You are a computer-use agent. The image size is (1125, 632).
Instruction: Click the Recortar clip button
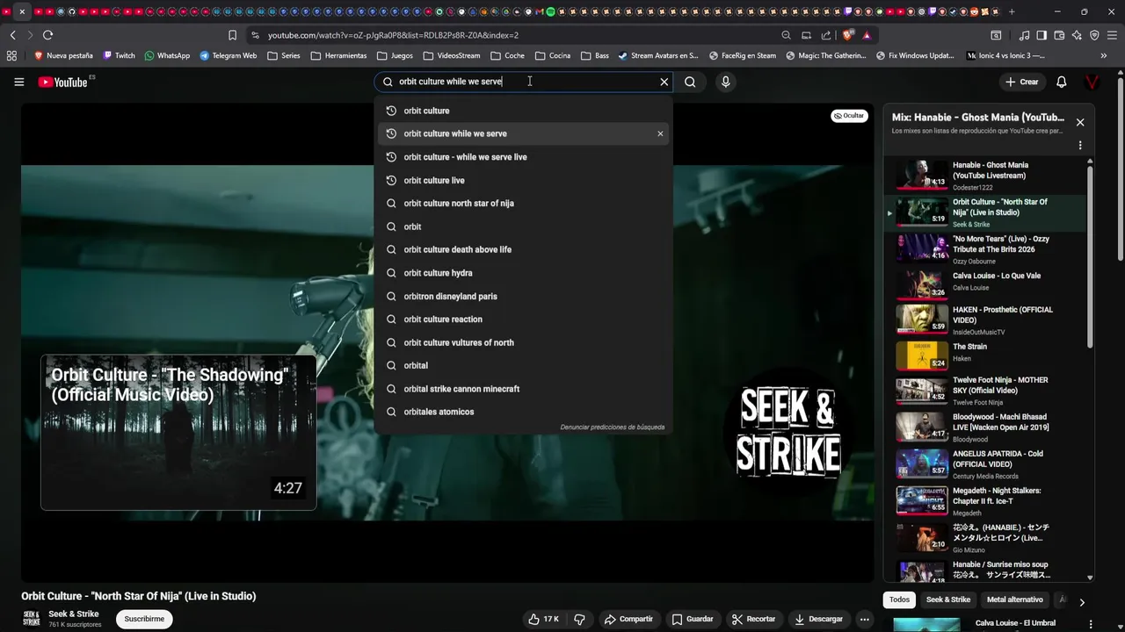tap(754, 619)
